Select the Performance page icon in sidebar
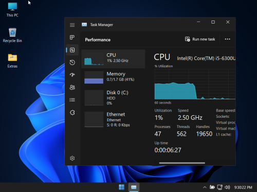The height and width of the screenshot is (192, 257). coord(72,50)
